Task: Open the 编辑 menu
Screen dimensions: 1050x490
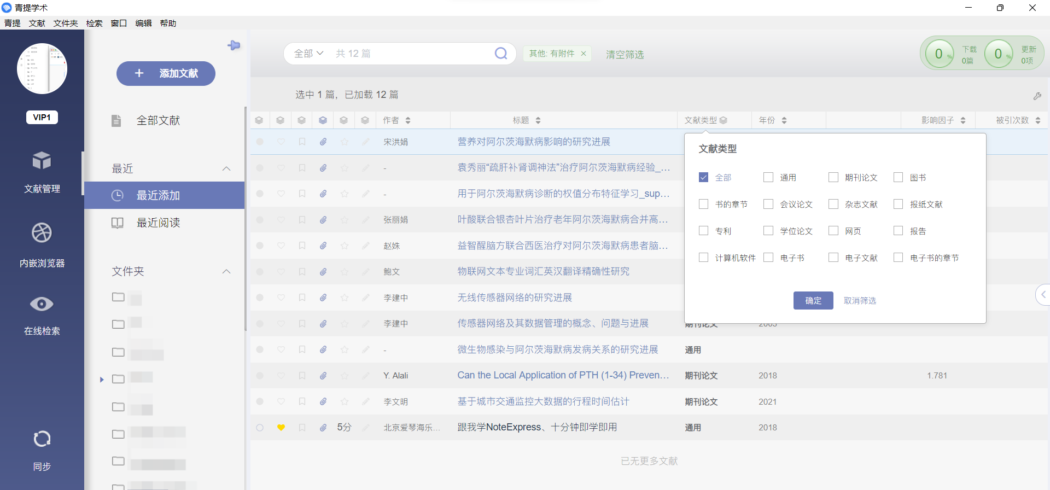Action: [x=143, y=23]
